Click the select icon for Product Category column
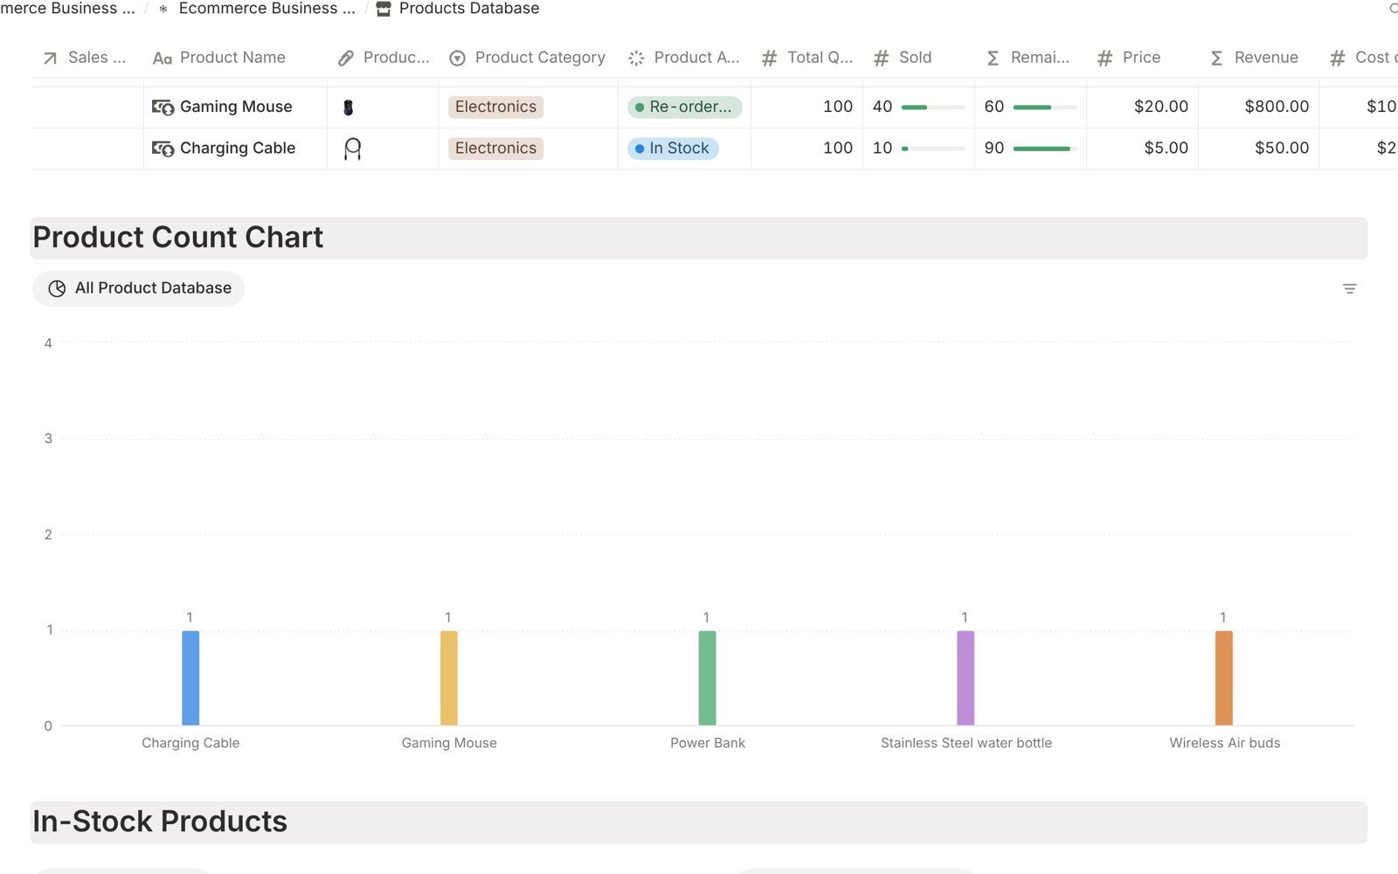 [457, 59]
